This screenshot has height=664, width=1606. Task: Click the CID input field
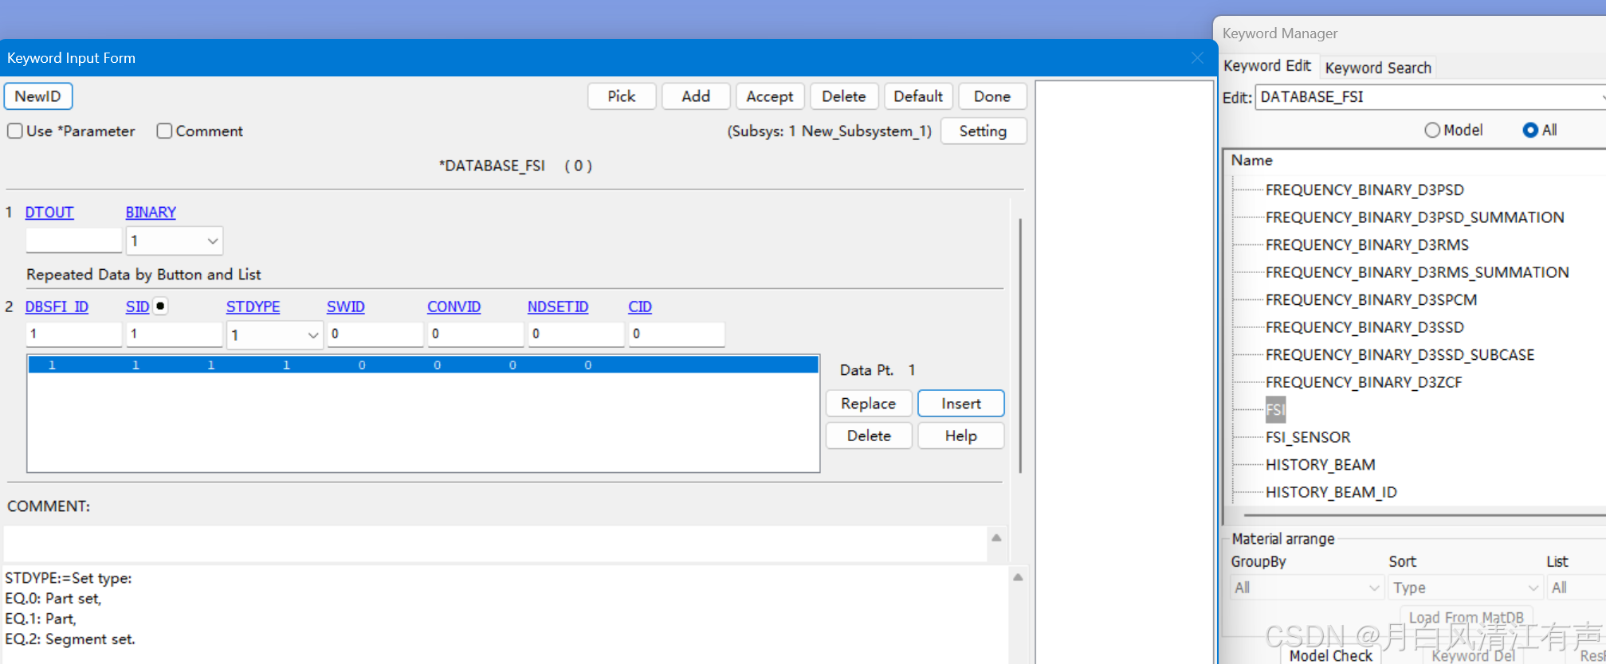[x=677, y=334]
